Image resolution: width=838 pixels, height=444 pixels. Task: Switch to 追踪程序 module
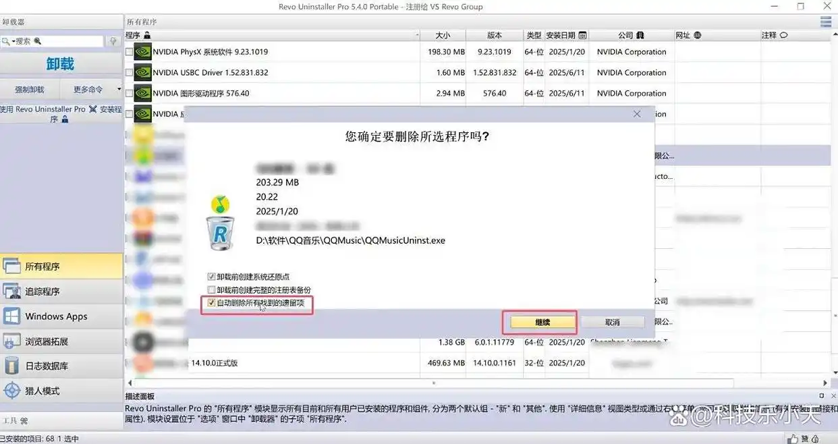coord(61,292)
